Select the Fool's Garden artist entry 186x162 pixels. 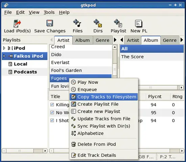81,70
